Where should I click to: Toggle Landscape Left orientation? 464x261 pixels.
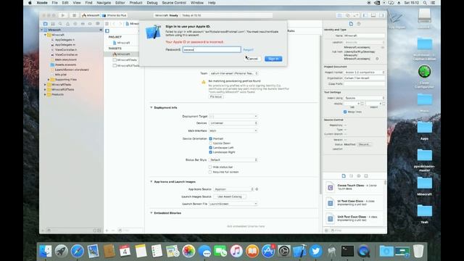tap(211, 147)
